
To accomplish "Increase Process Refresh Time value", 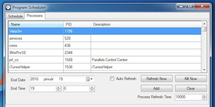I will pyautogui.click(x=204, y=96).
